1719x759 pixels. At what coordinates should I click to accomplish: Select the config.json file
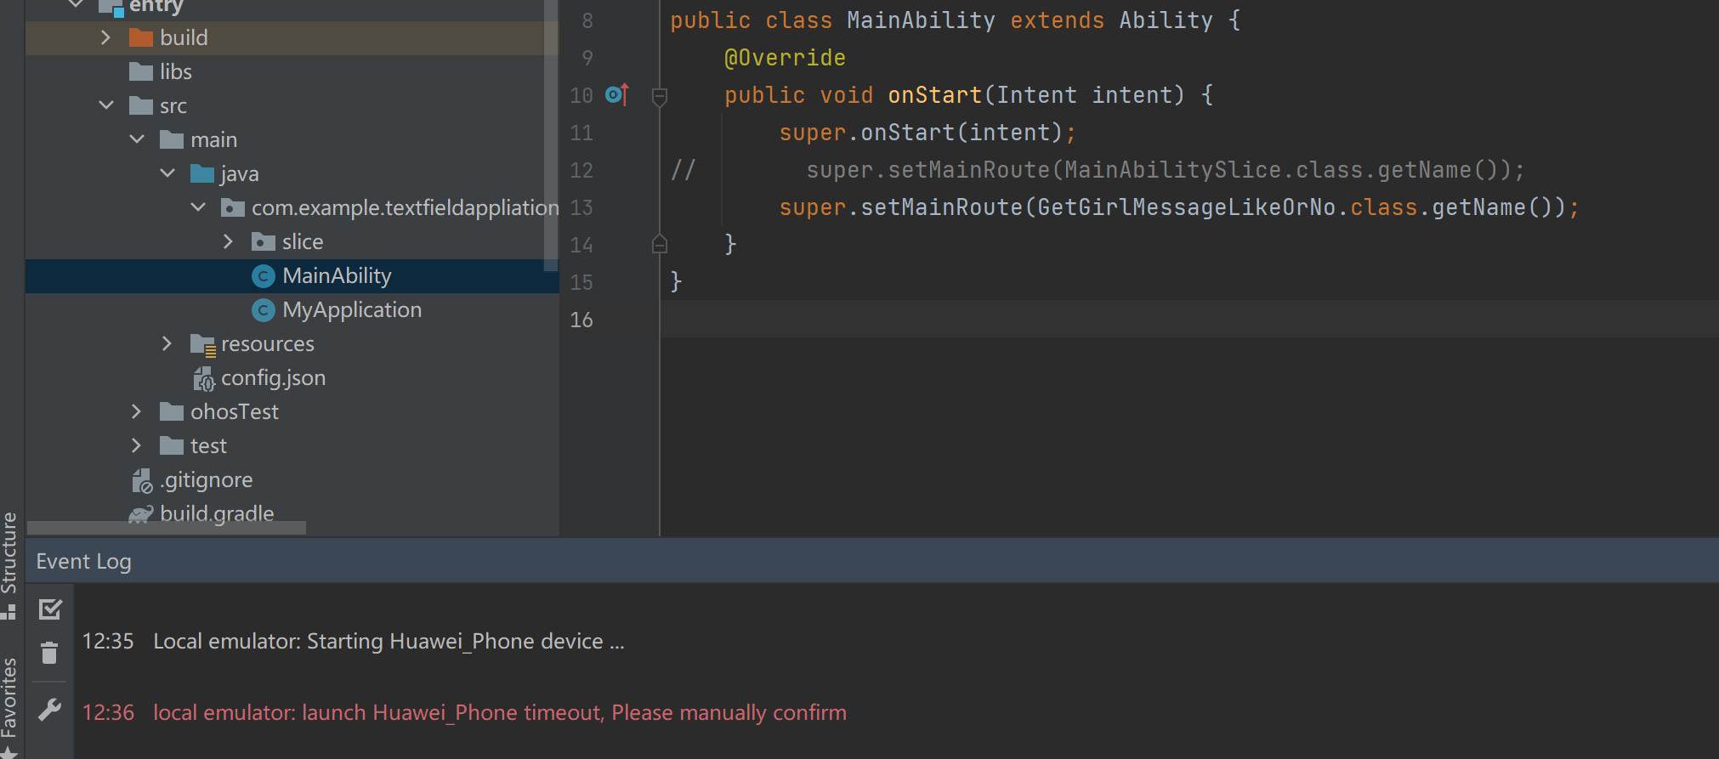pos(292,377)
